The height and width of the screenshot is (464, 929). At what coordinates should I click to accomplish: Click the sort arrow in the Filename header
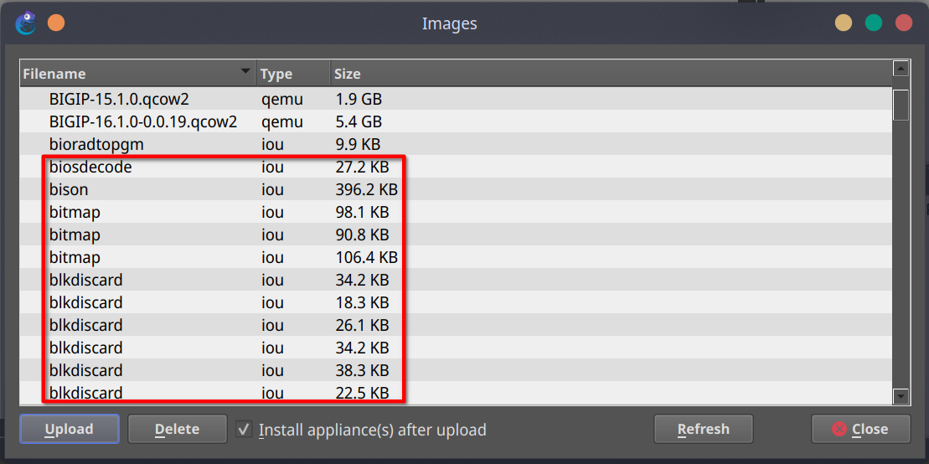point(245,72)
